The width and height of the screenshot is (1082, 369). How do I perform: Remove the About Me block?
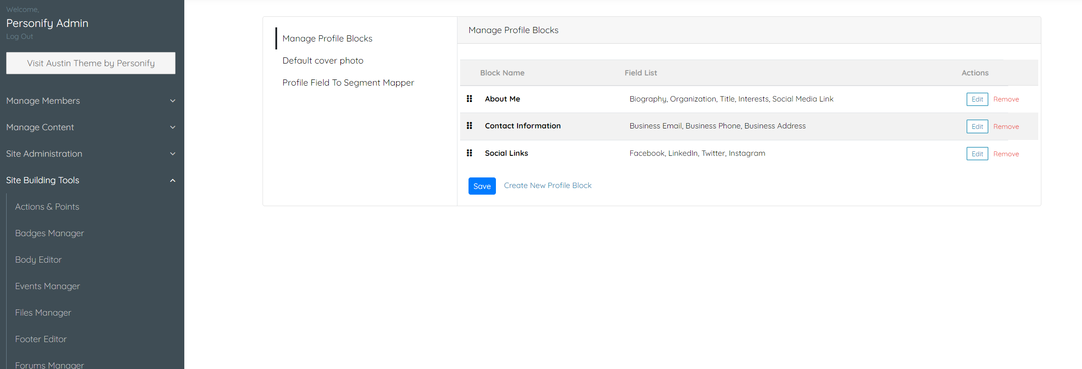(x=1006, y=99)
